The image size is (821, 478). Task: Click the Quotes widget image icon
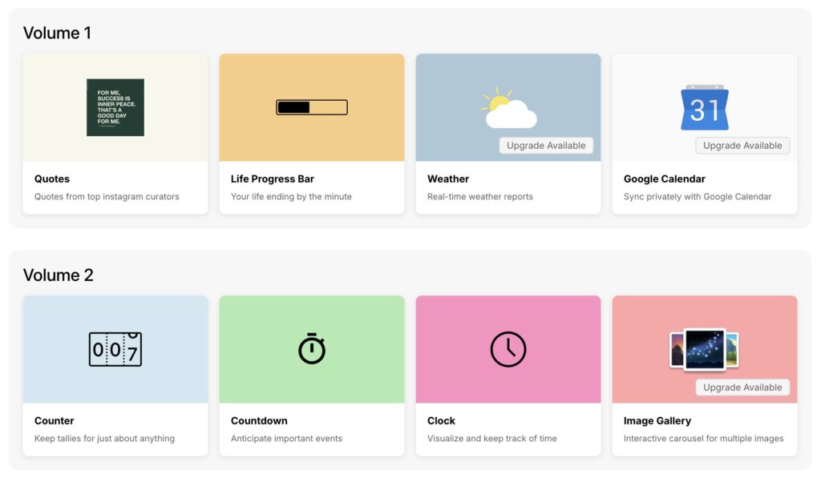[115, 107]
